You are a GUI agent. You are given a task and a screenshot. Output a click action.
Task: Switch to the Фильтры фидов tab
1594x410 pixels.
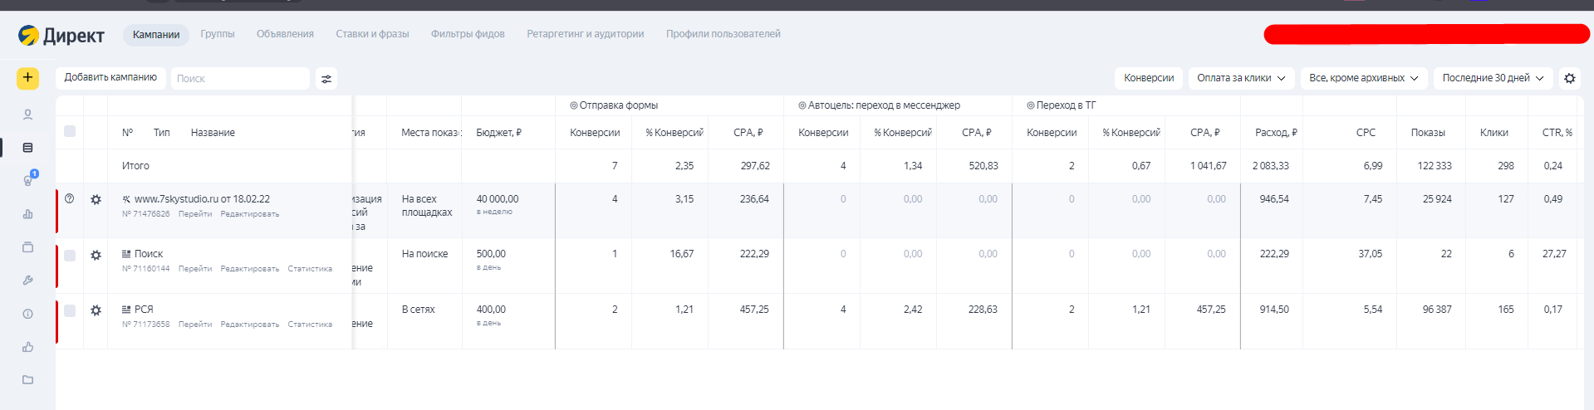[x=468, y=34]
